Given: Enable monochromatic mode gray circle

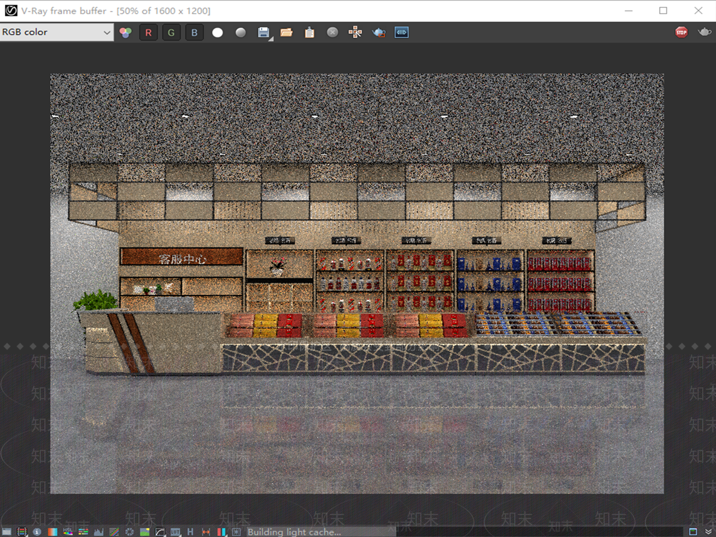Looking at the screenshot, I should [x=241, y=32].
